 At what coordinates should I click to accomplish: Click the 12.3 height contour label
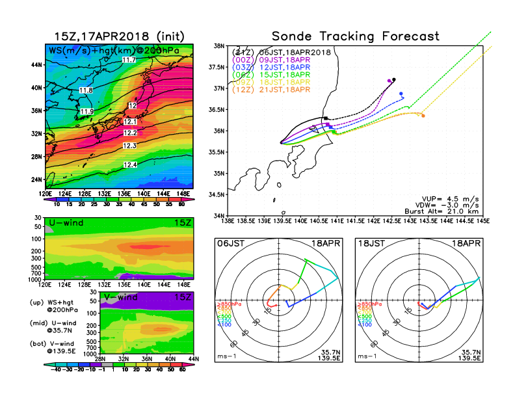coord(129,146)
